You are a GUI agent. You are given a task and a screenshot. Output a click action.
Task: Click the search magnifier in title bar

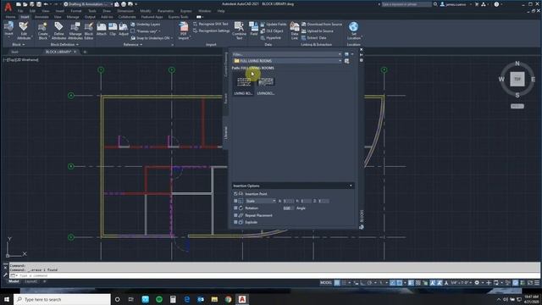click(x=435, y=4)
